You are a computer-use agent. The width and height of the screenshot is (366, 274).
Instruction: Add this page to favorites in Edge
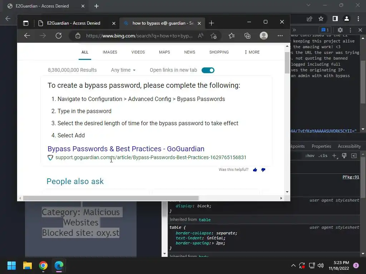214,36
